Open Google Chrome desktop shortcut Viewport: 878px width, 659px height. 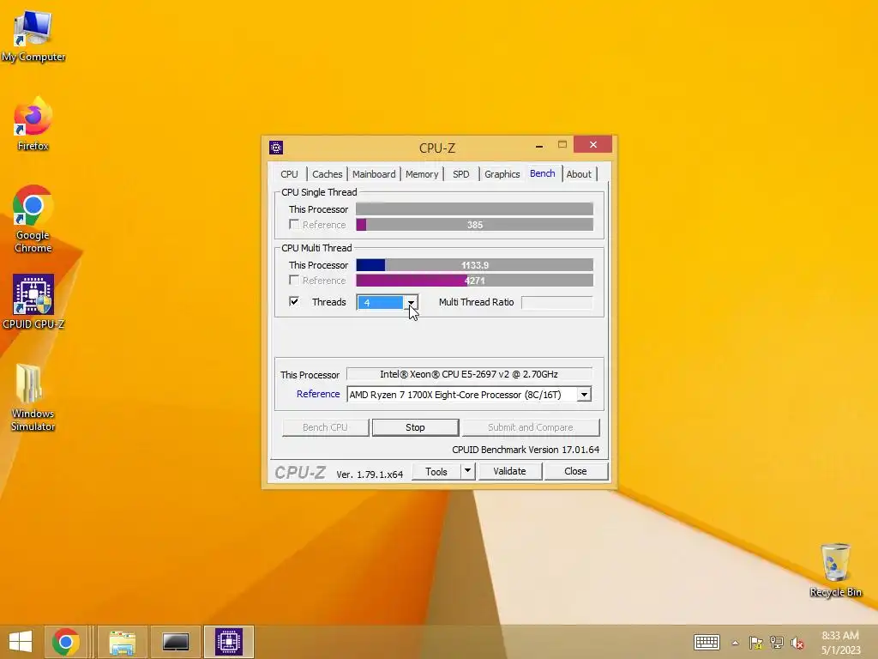33,219
